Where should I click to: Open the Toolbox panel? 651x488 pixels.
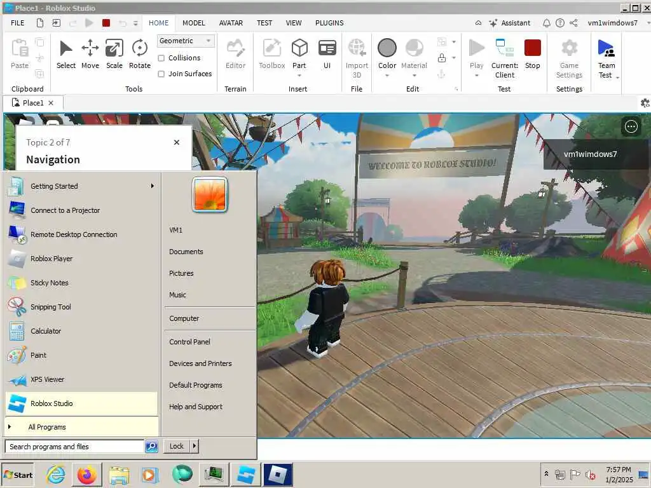272,54
